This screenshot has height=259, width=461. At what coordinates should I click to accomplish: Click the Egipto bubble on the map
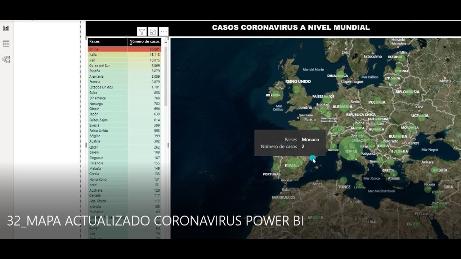[416, 225]
